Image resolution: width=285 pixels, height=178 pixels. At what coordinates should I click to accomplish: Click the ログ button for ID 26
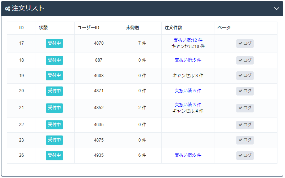(x=245, y=155)
